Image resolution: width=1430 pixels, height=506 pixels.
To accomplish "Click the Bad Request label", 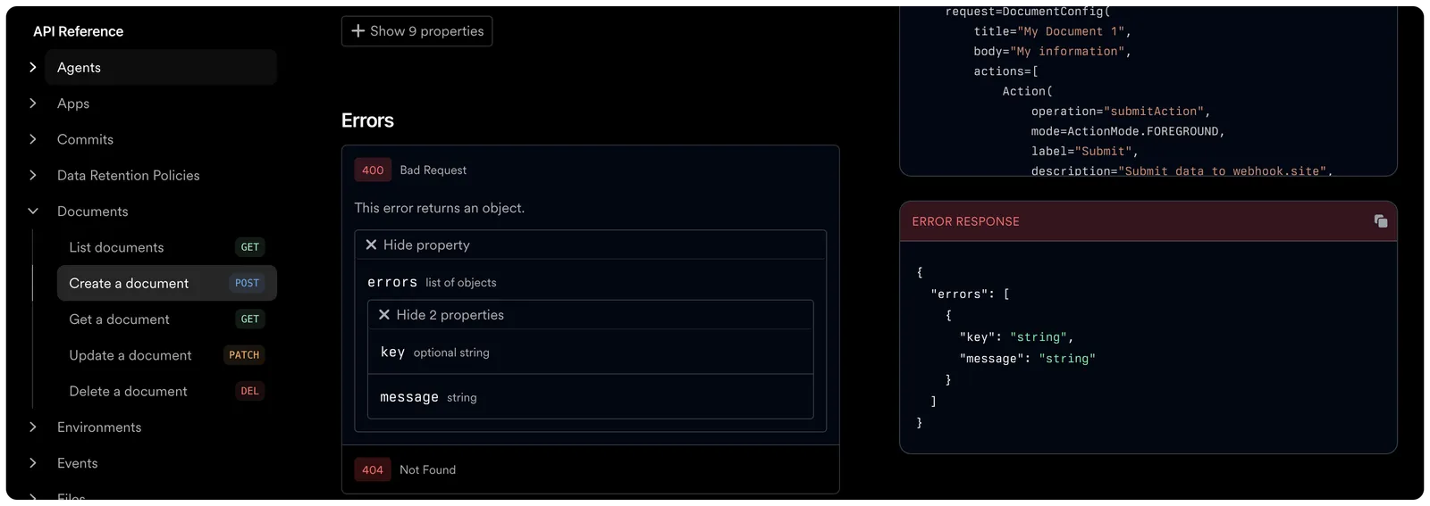I will coord(433,170).
